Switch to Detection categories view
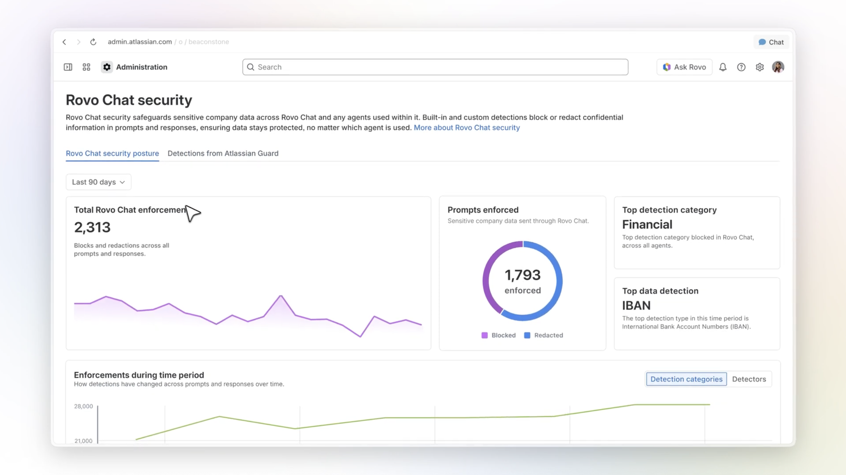 (x=686, y=379)
